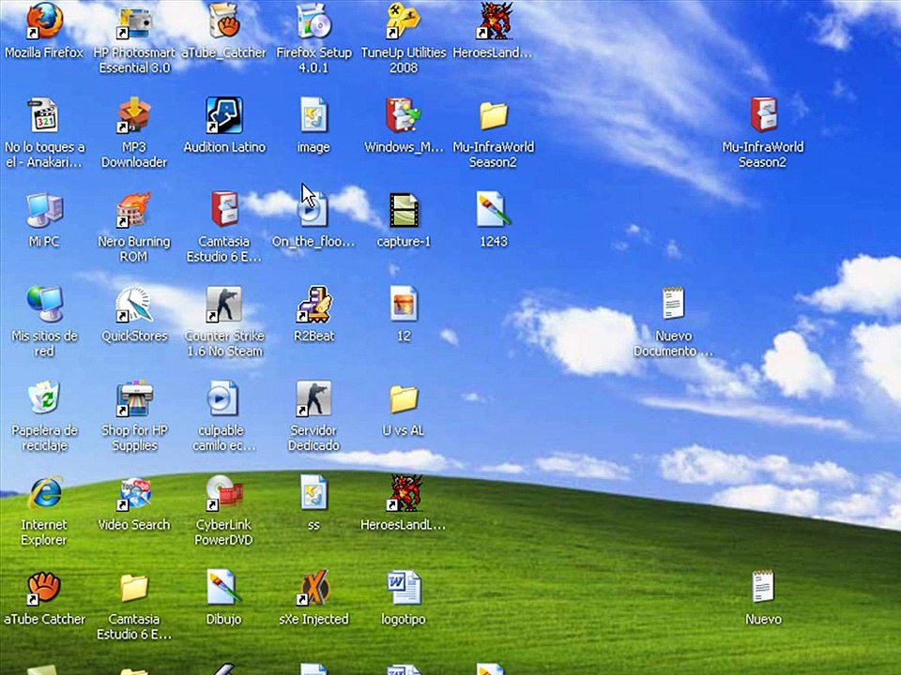
Task: Select the capture-1 video file
Action: [404, 210]
